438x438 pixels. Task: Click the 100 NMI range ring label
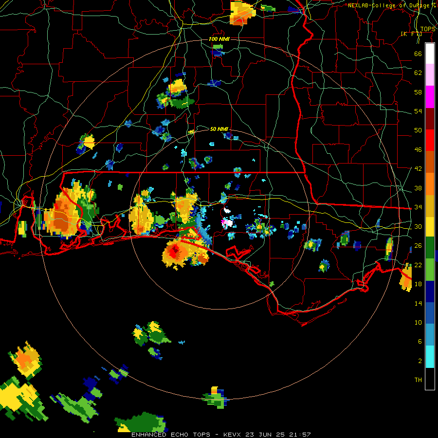219,39
